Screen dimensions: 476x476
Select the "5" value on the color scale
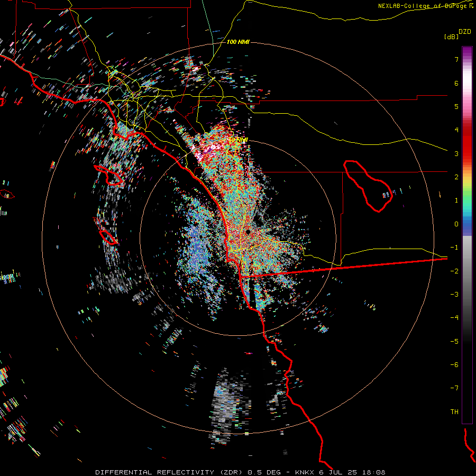pyautogui.click(x=456, y=106)
